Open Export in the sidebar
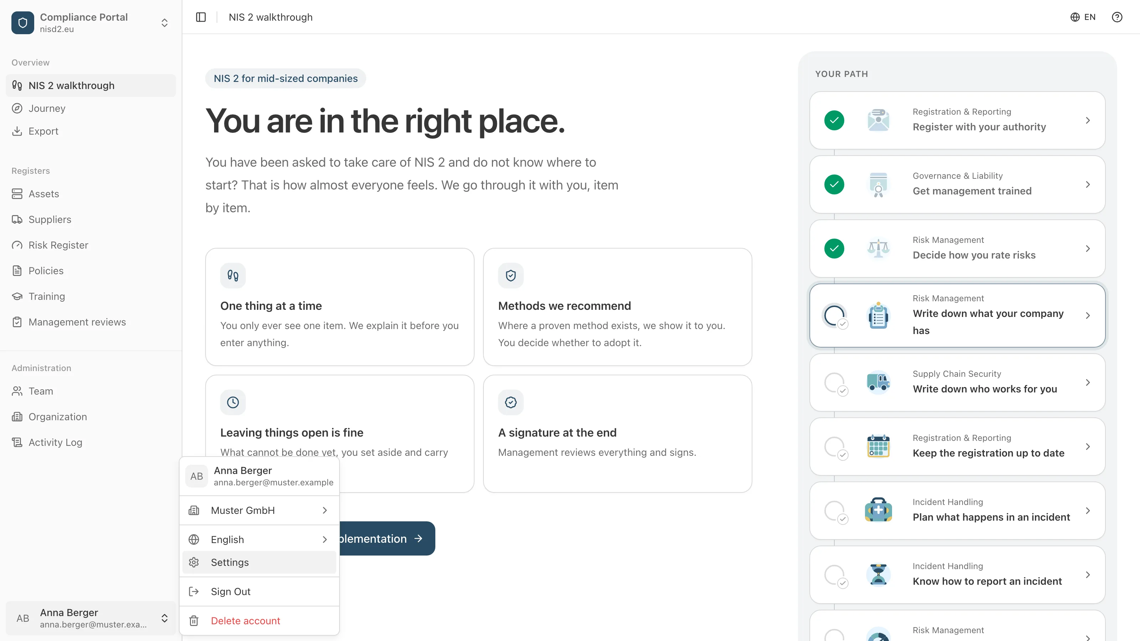 [91, 131]
